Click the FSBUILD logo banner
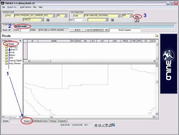Viewport: 179px width, 135px height. [169, 64]
